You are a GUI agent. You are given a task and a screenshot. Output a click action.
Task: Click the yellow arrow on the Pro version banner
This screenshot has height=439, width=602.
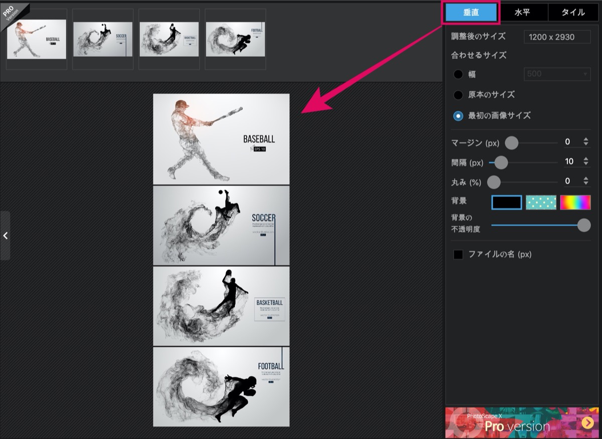click(587, 423)
